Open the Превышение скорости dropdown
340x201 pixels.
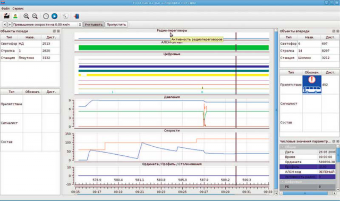(x=47, y=24)
